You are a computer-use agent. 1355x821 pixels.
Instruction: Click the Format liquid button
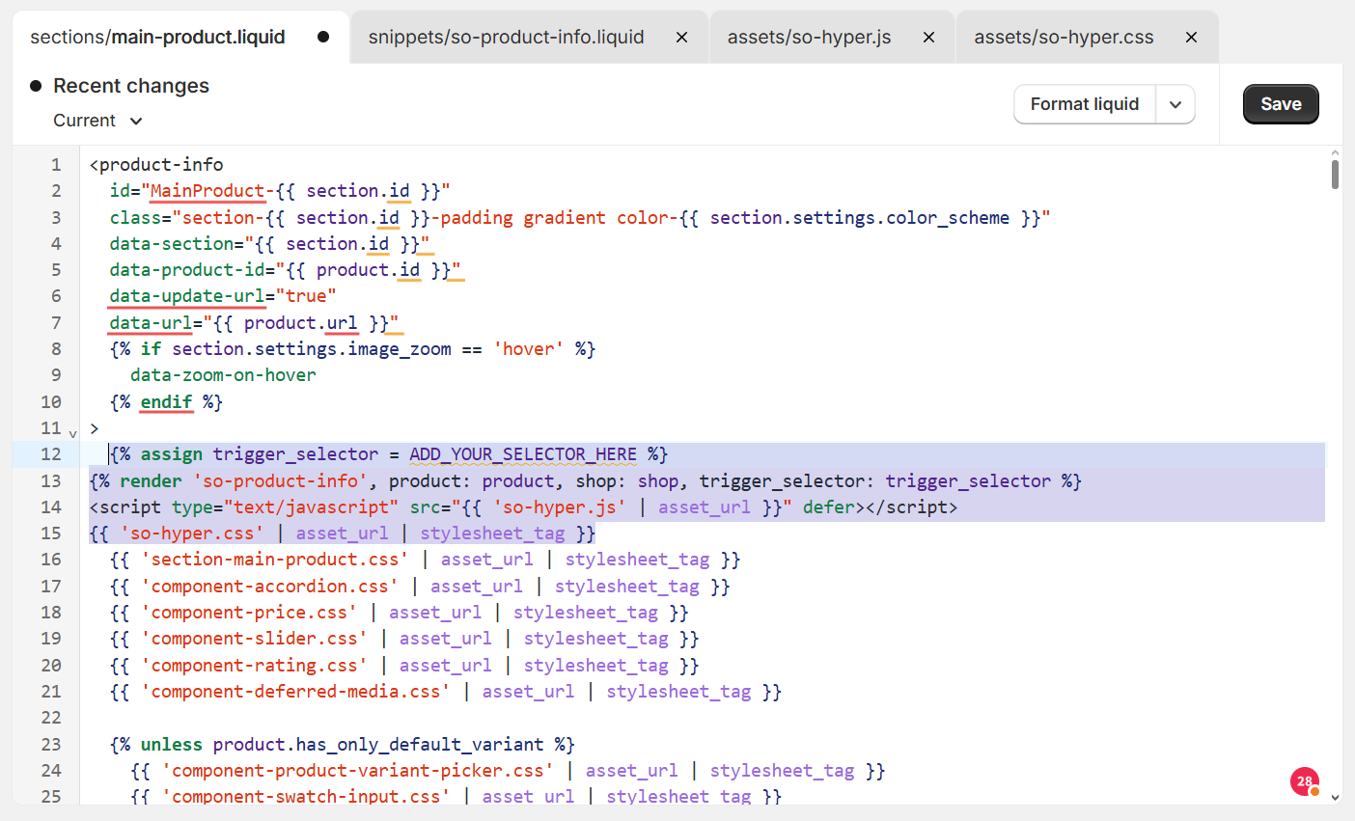coord(1084,104)
